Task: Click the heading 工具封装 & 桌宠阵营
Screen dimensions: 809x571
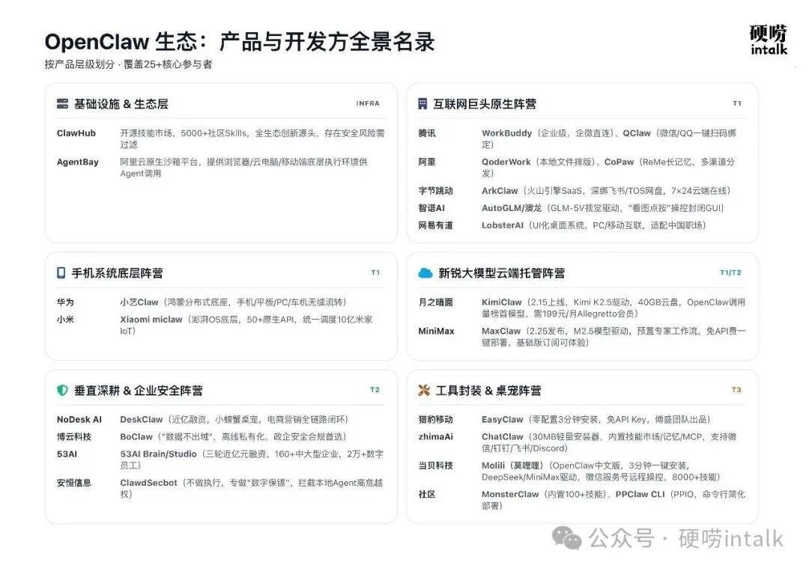Action: pos(488,391)
